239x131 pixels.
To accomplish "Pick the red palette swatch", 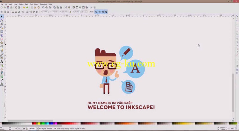I will pos(35,124).
